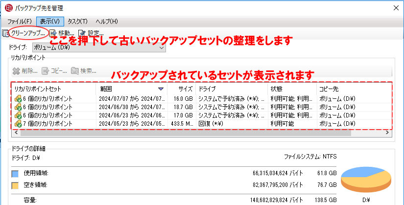The width and height of the screenshot is (404, 205).
Task: Click the sort arrow in the 範囲 column header
Action: (161, 89)
